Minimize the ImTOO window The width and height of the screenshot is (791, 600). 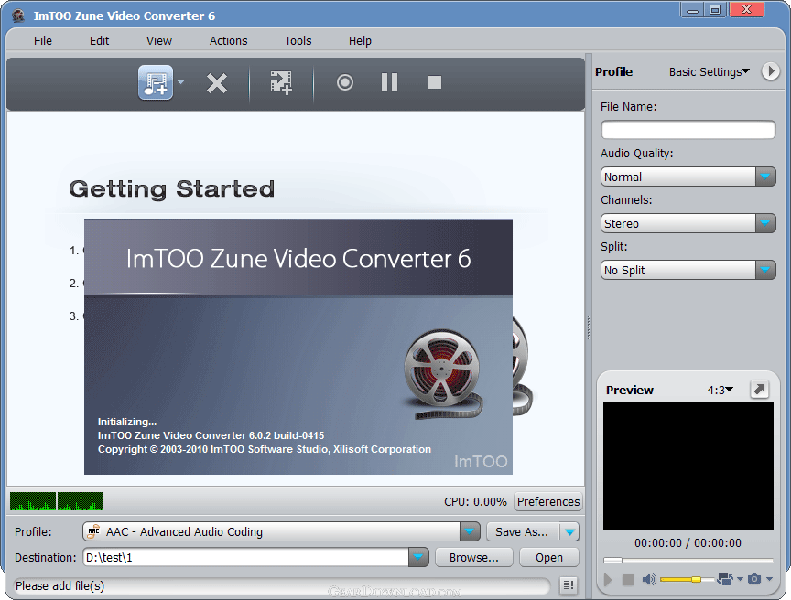click(691, 10)
